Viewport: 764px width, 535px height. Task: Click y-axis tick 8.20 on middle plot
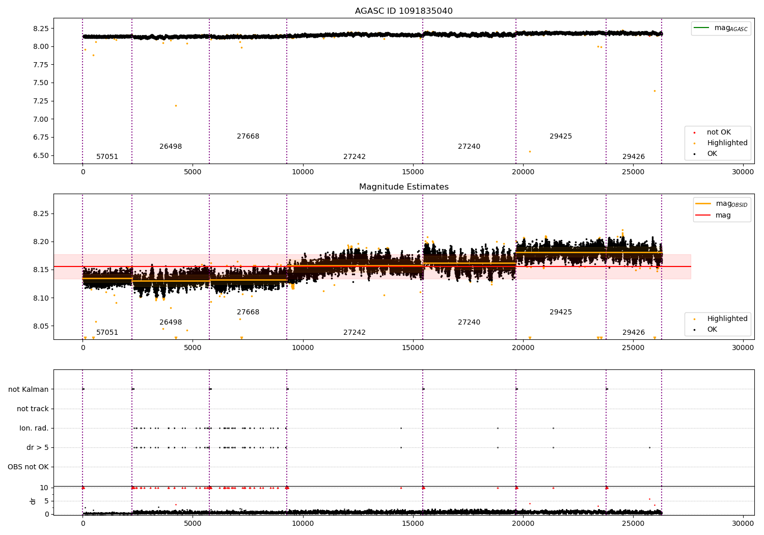(x=41, y=242)
